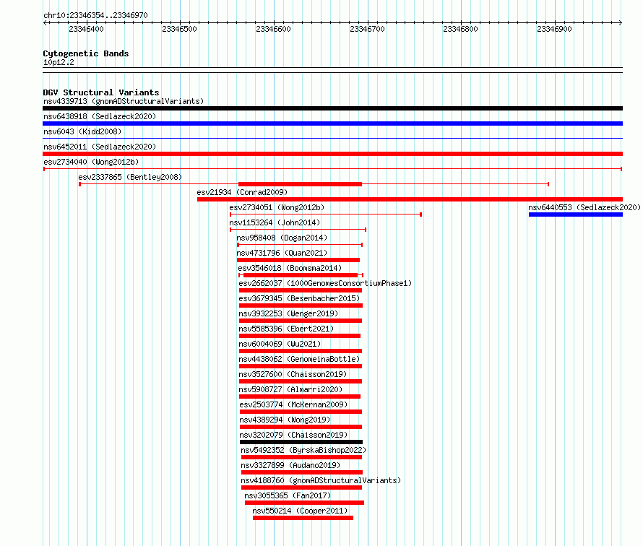Open esv21934 (Conrad2009) variant
The width and height of the screenshot is (643, 546).
[242, 192]
